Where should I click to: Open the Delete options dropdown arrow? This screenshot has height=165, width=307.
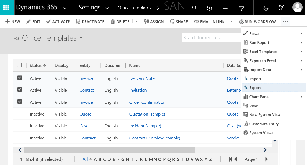pos(136,21)
